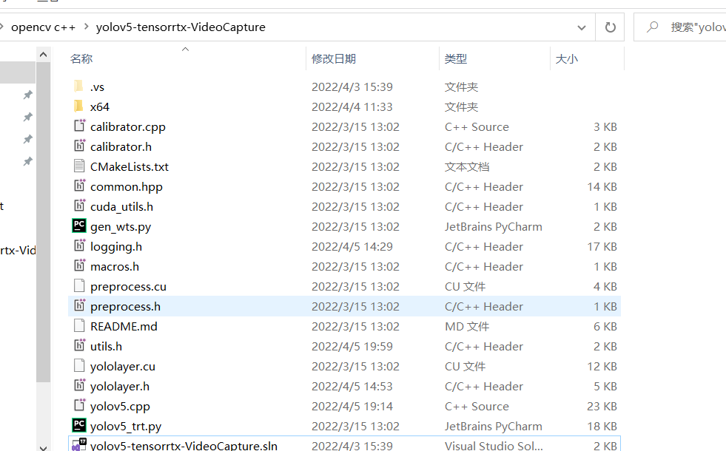Select the logging.h header file
This screenshot has height=451, width=726.
[x=118, y=246]
